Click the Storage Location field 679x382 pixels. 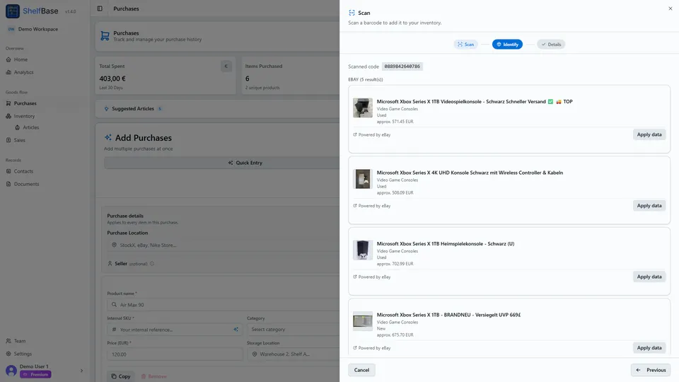point(293,354)
